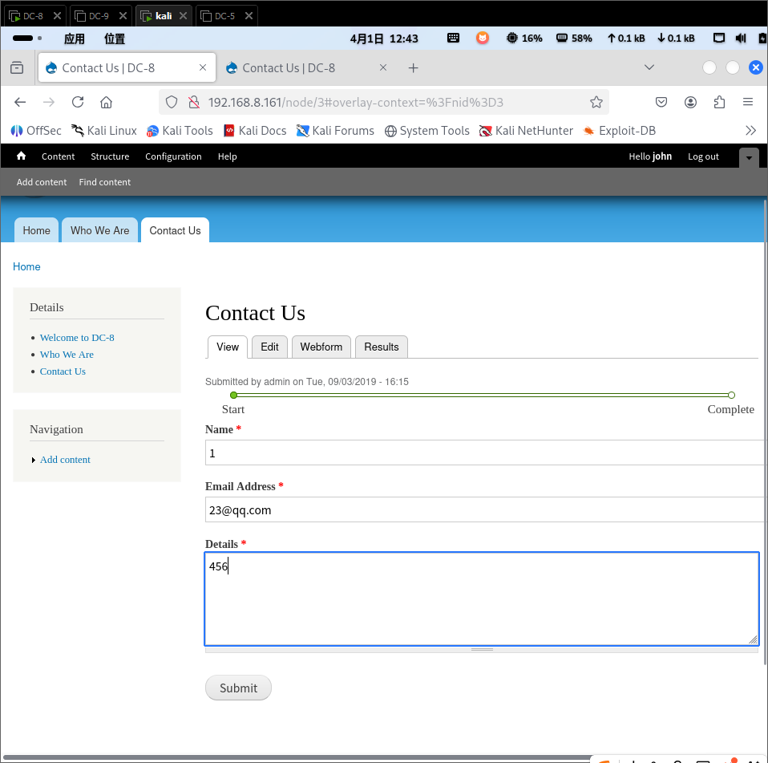Follow the Who We Are sidebar link
768x763 pixels.
coord(67,355)
